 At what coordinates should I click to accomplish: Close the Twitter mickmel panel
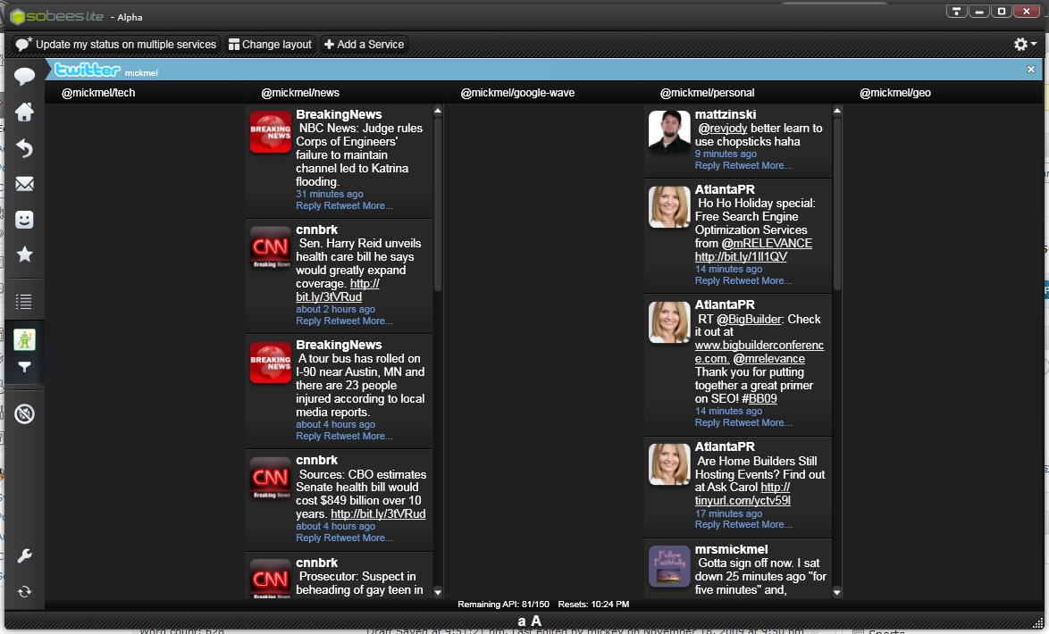1031,70
